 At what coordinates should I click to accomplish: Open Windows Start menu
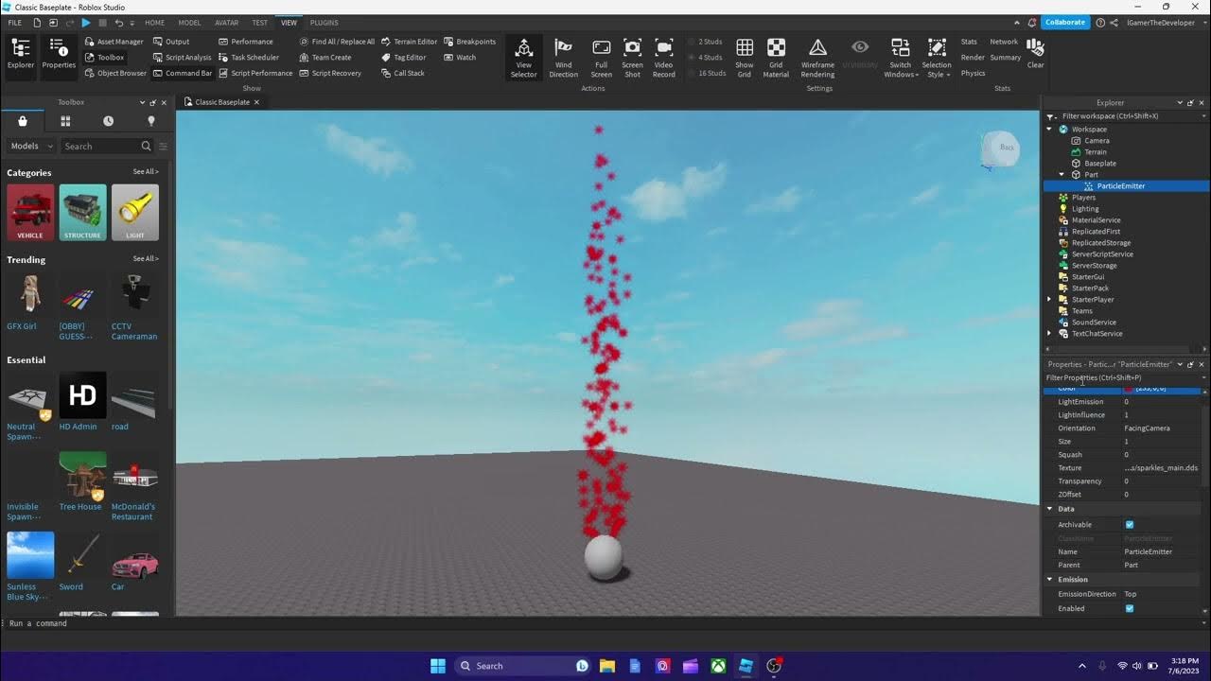tap(438, 666)
